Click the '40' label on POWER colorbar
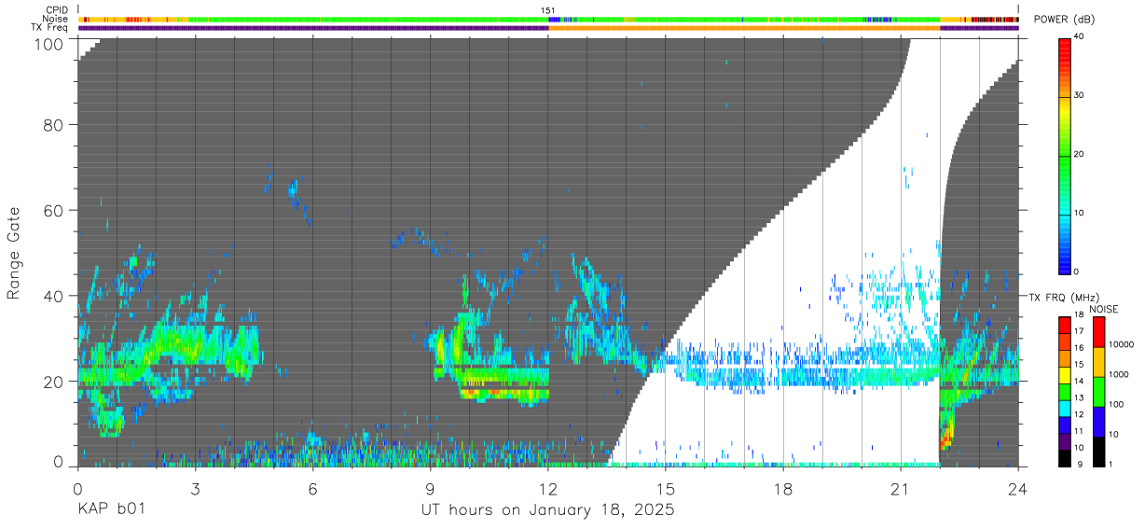1145x529 pixels. (1079, 37)
